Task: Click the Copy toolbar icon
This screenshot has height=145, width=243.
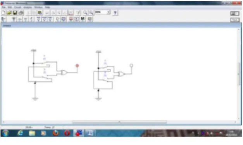Action: [x=34, y=13]
